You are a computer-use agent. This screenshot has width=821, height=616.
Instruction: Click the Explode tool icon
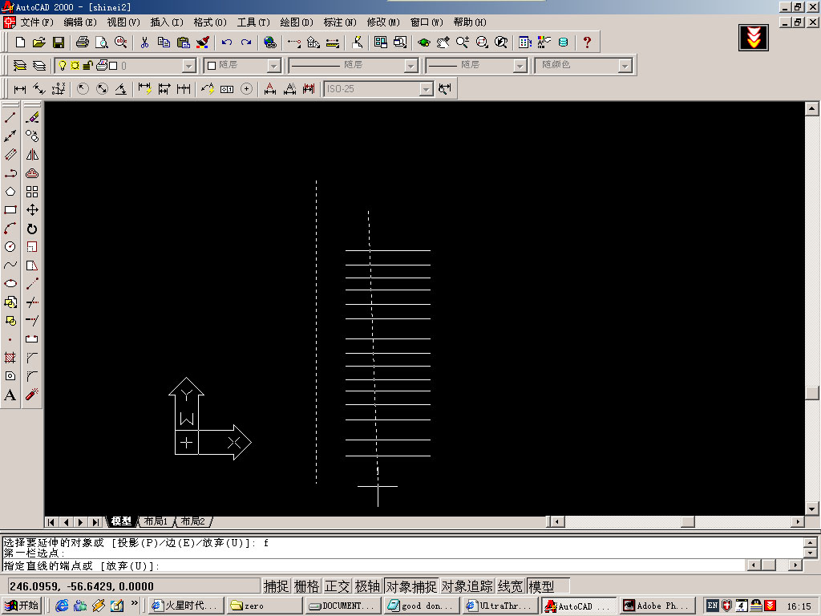[x=32, y=395]
